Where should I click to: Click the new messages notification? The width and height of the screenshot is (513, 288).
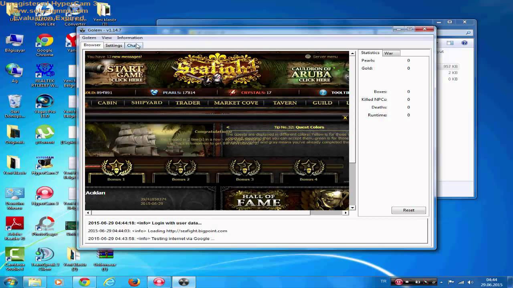pyautogui.click(x=114, y=57)
